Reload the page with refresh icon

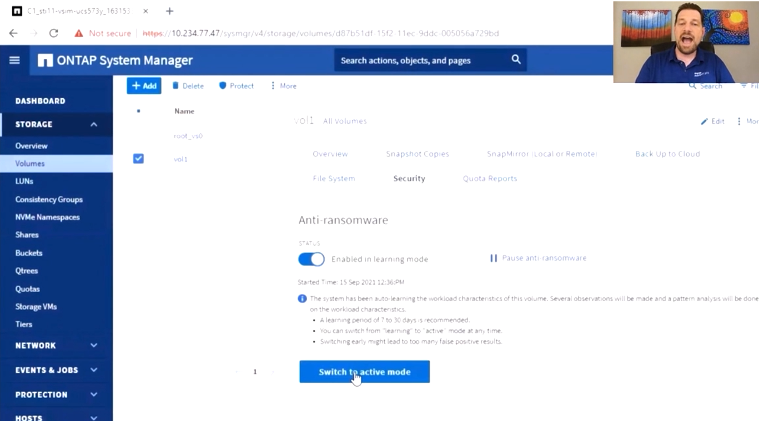(54, 33)
